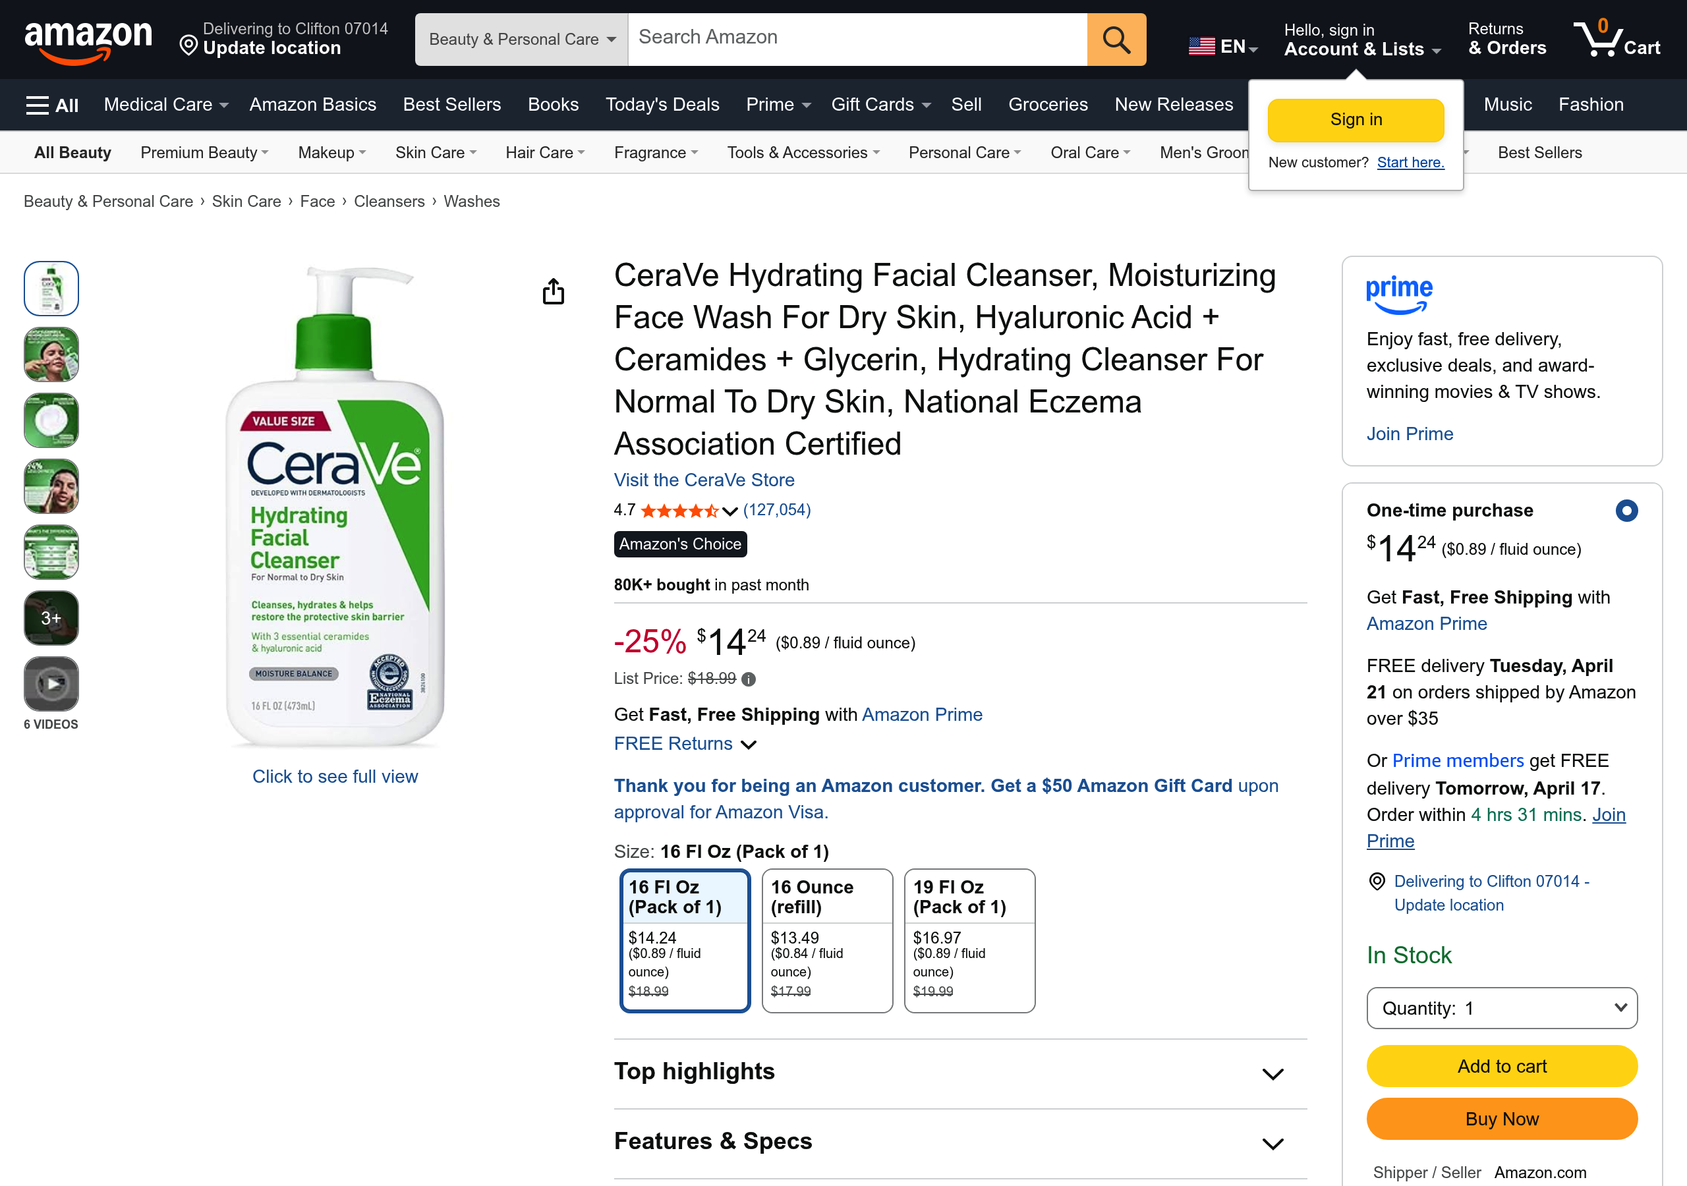1687x1186 pixels.
Task: Play the 6 Videos thumbnail
Action: (51, 683)
